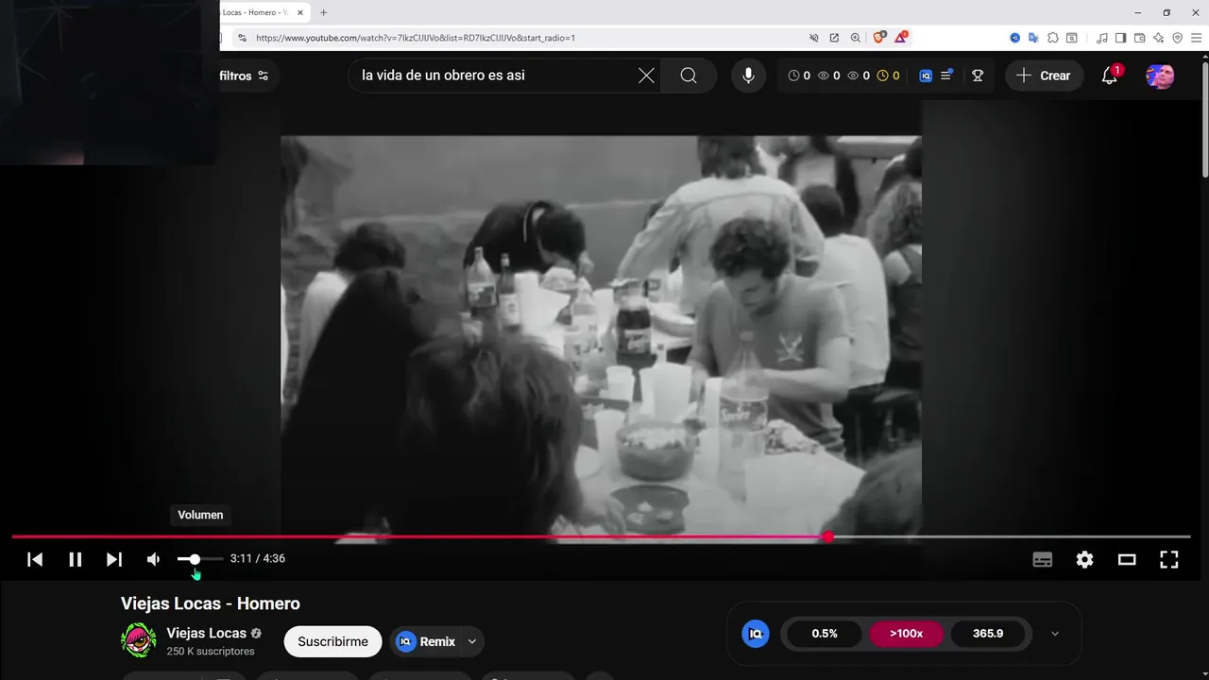The width and height of the screenshot is (1209, 680).
Task: Open the trophy icon in header
Action: coord(978,76)
